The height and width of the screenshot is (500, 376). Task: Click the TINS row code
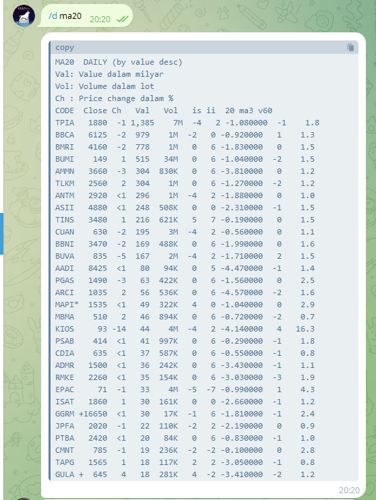tap(65, 220)
